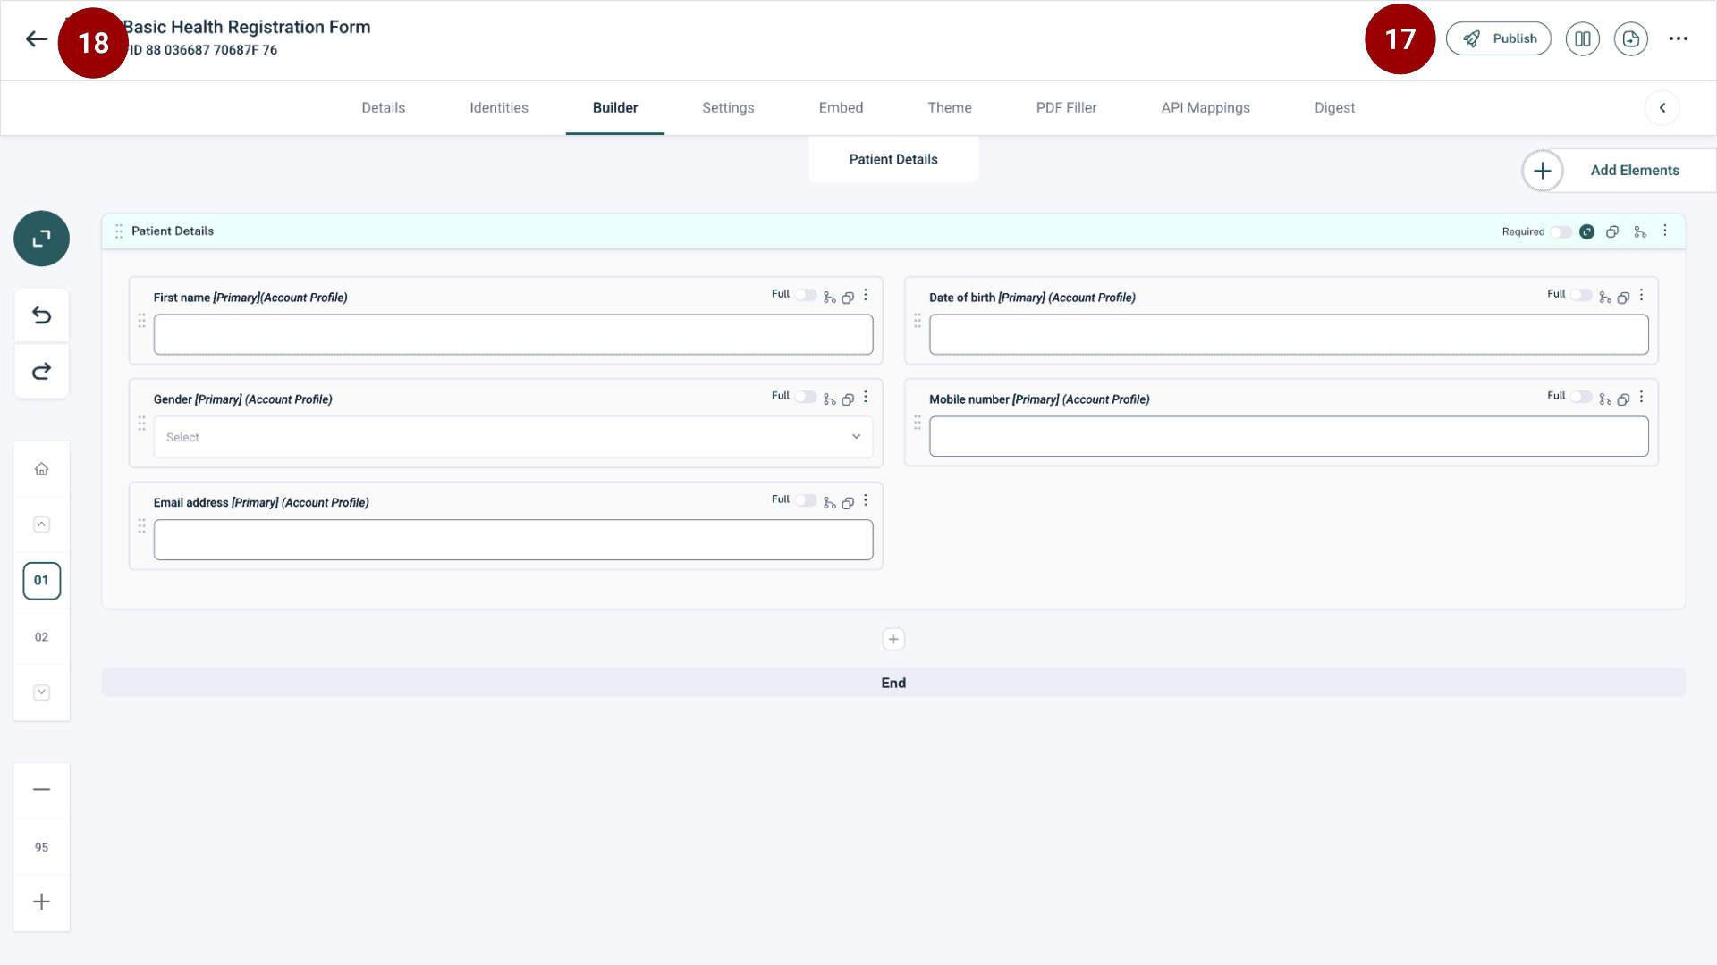Click the Publish button

point(1499,38)
